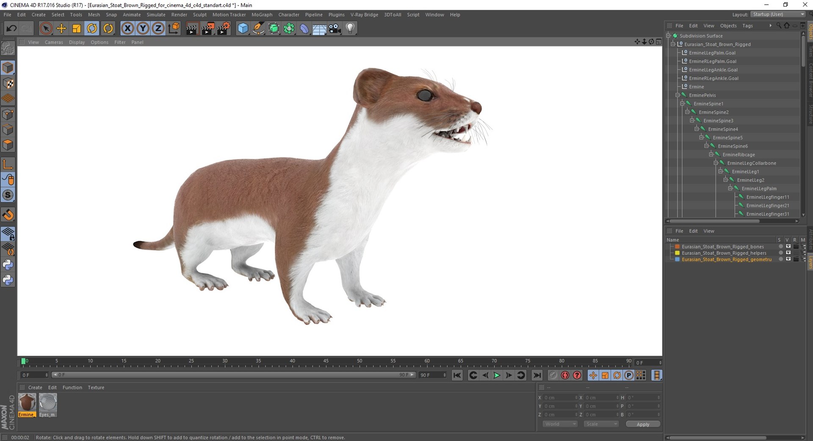
Task: Select the Polygons mode icon
Action: pos(8,145)
